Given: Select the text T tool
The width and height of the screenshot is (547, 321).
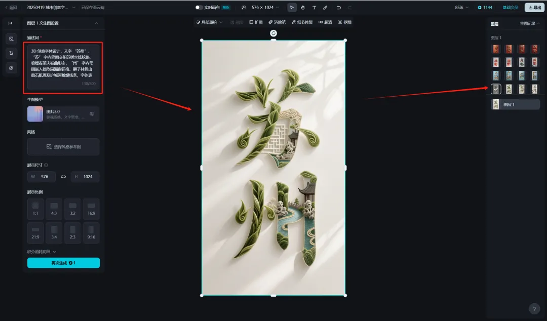Looking at the screenshot, I should 314,7.
